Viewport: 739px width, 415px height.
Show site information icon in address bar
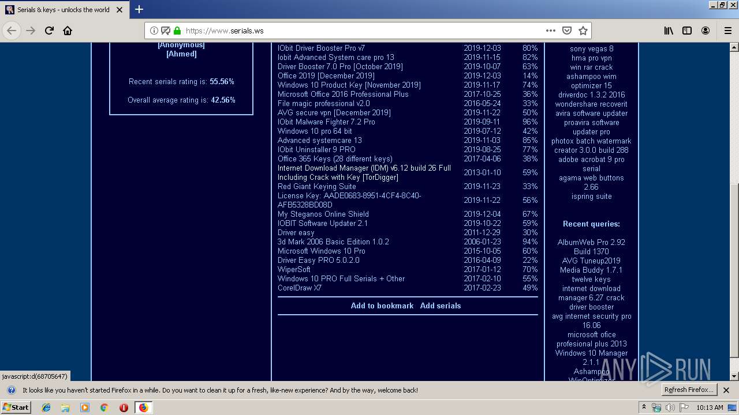coord(154,31)
